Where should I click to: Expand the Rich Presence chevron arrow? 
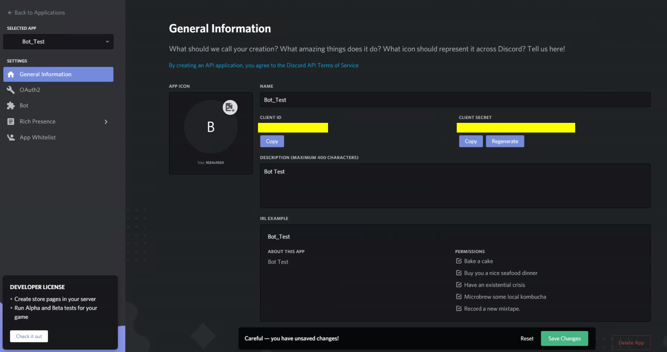point(106,122)
